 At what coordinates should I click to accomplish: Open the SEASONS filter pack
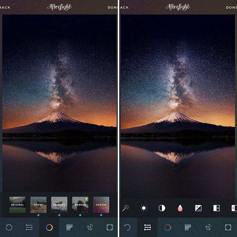(59, 205)
